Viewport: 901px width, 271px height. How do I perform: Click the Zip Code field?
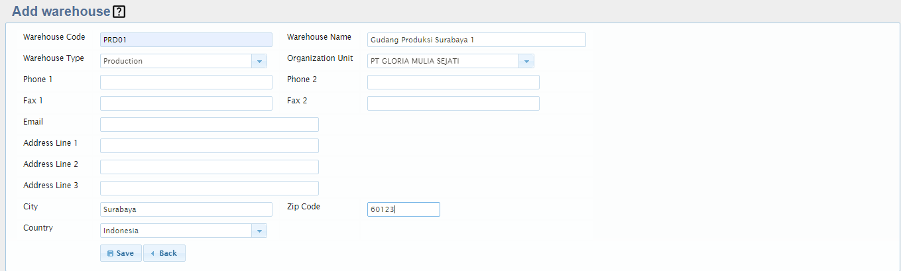pyautogui.click(x=404, y=209)
